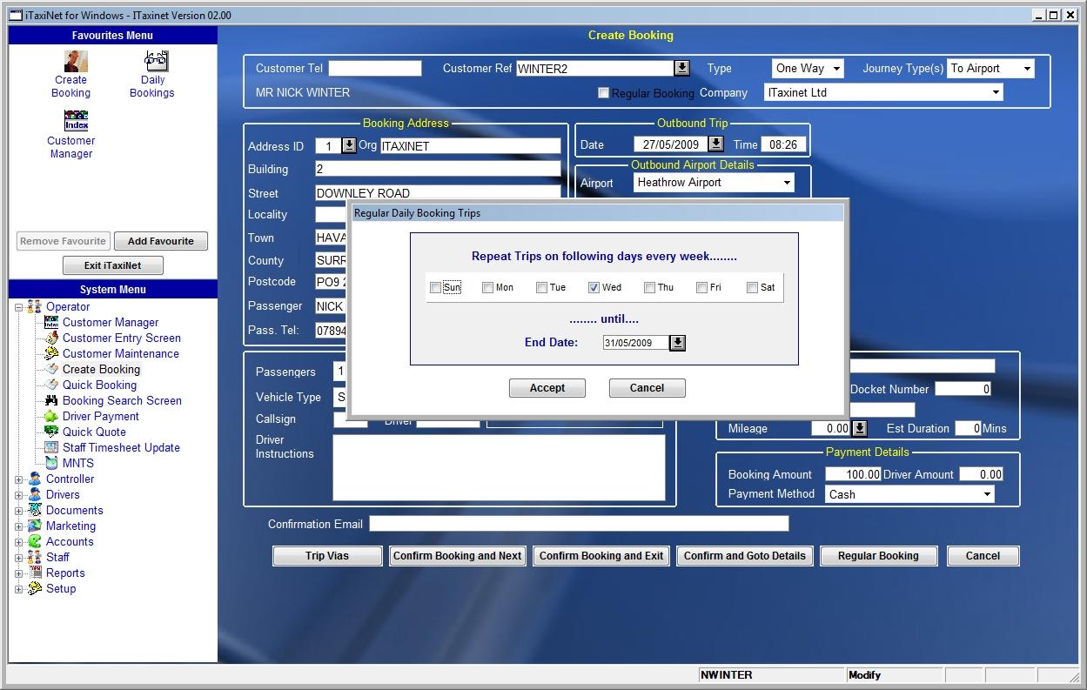Click the Accounts node icon

[x=34, y=541]
